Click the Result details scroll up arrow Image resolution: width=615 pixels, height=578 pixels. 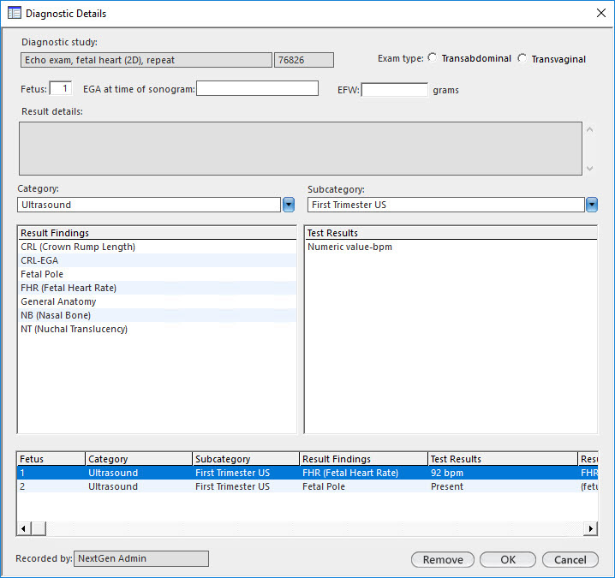589,129
